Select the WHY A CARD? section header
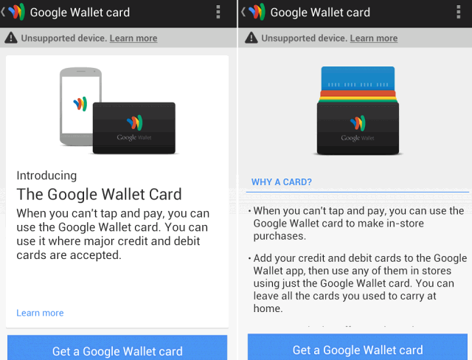This screenshot has width=472, height=360. [x=282, y=182]
